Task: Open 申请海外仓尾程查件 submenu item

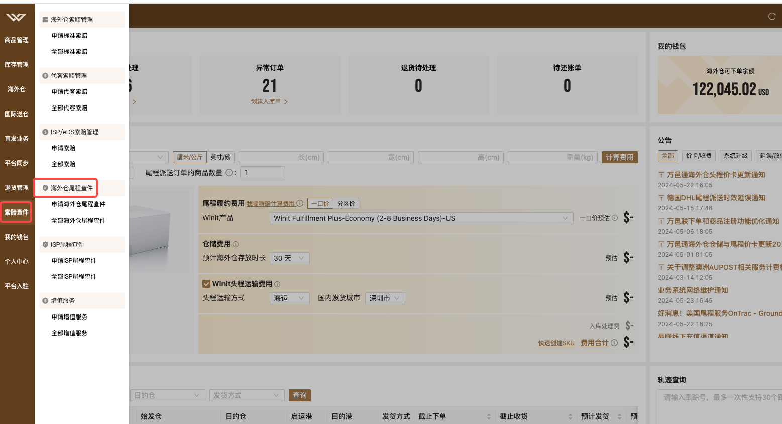Action: pyautogui.click(x=78, y=204)
